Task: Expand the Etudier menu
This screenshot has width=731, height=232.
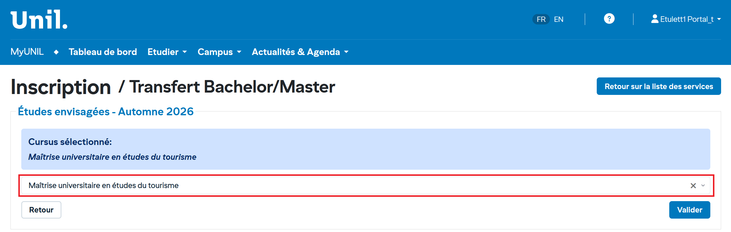Action: pyautogui.click(x=167, y=52)
